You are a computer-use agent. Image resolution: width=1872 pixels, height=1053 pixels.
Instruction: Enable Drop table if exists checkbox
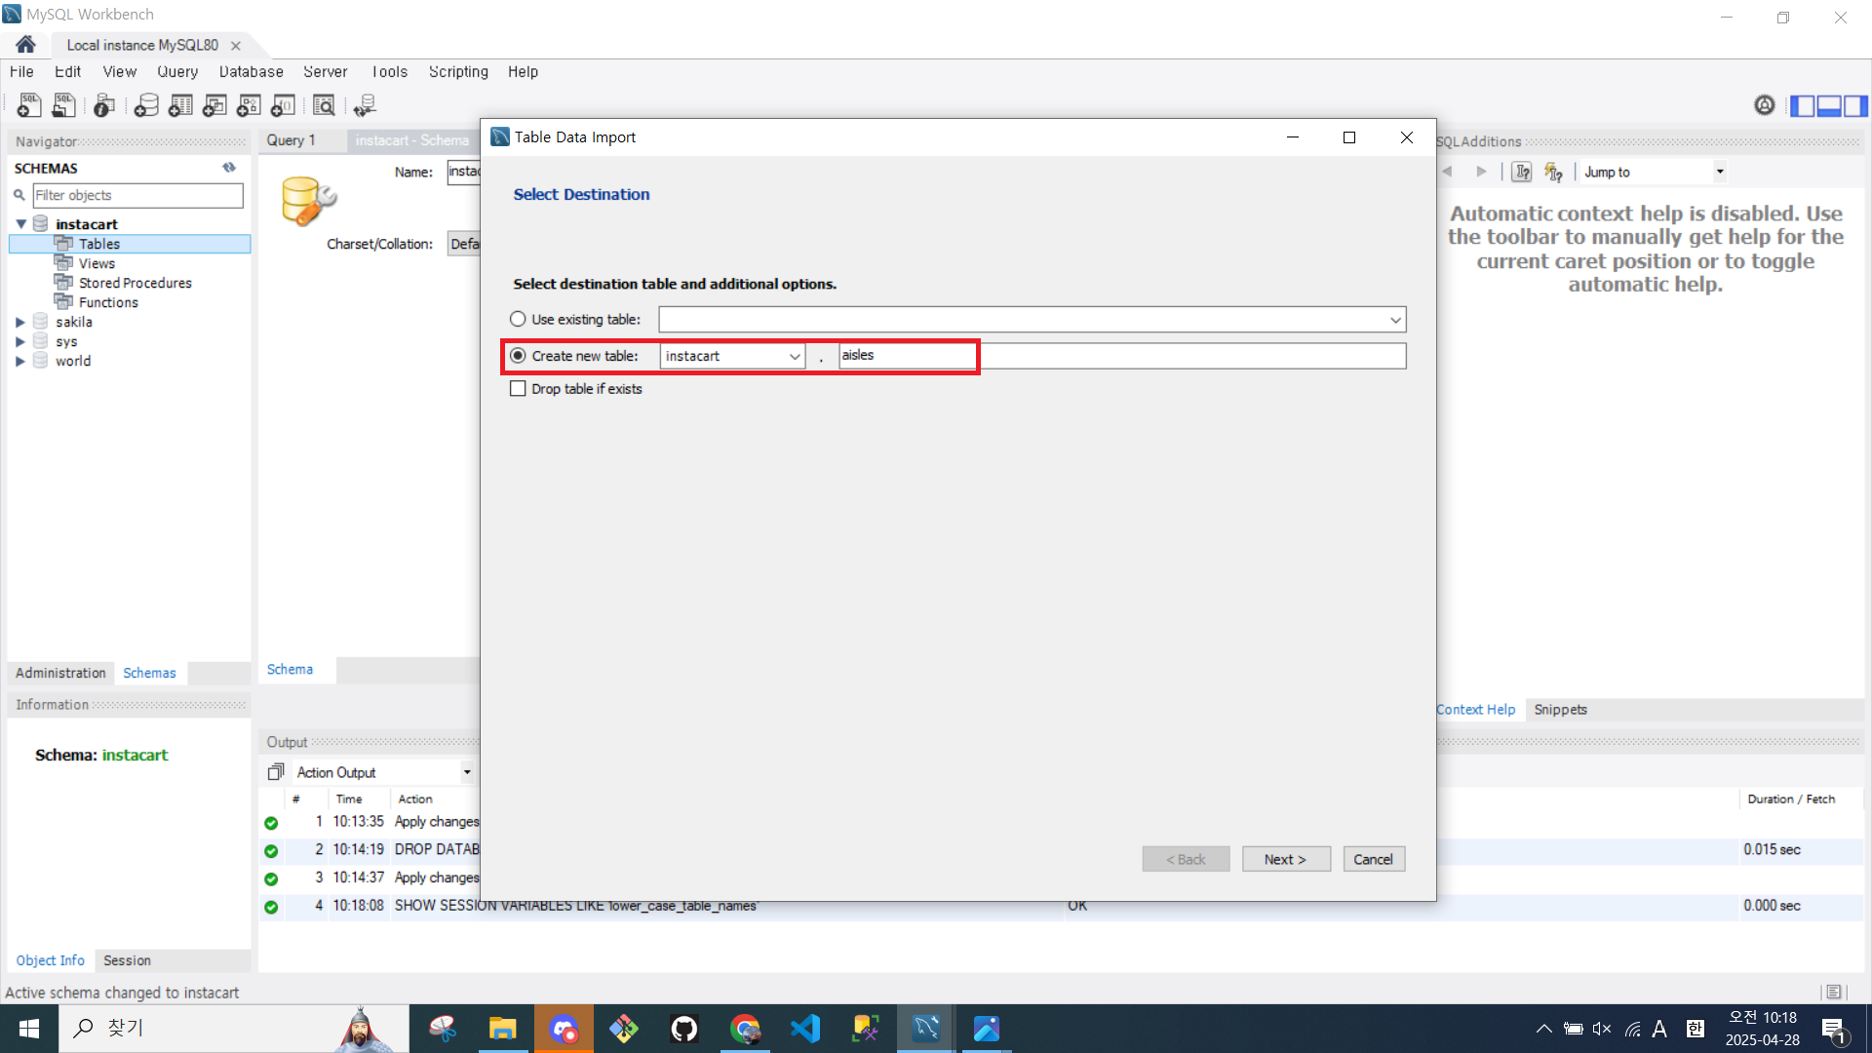[518, 389]
